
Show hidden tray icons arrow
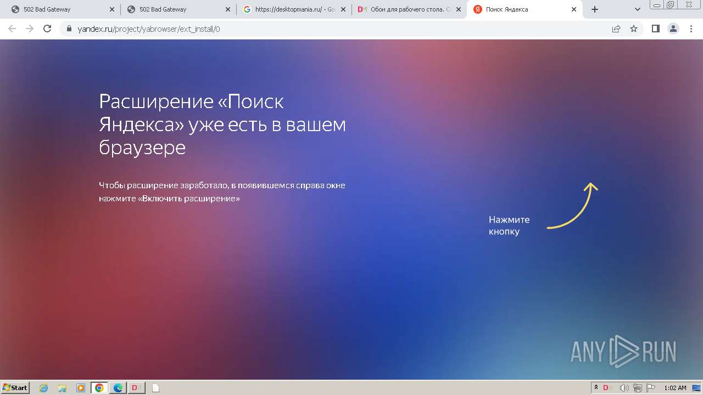click(596, 387)
